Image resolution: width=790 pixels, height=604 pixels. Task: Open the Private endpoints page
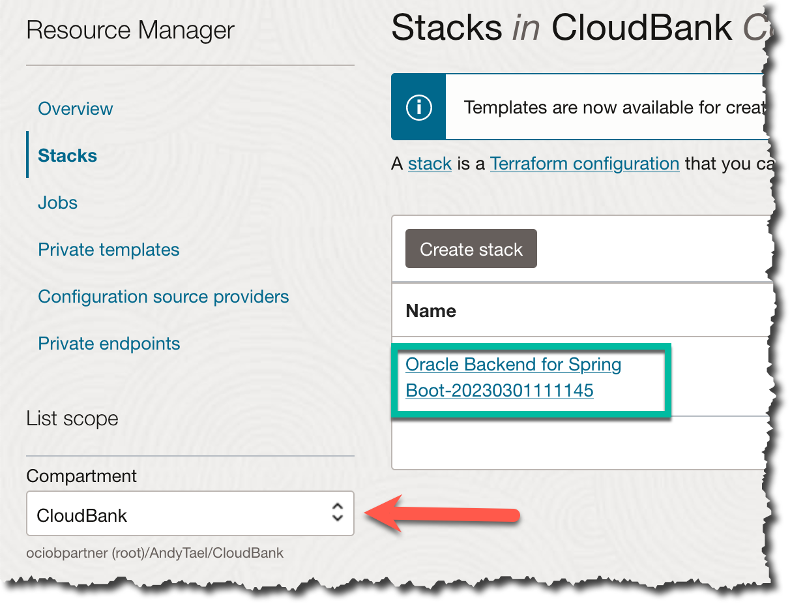109,343
